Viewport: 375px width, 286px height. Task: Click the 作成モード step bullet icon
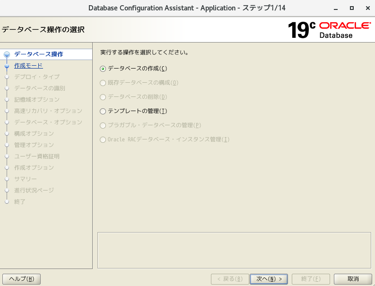pyautogui.click(x=7, y=66)
